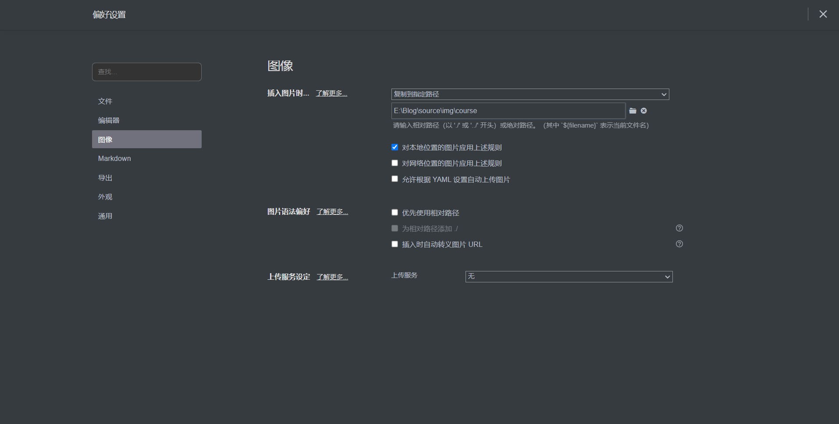Switch to the 编辑器 settings section
The width and height of the screenshot is (839, 424).
[x=109, y=121]
